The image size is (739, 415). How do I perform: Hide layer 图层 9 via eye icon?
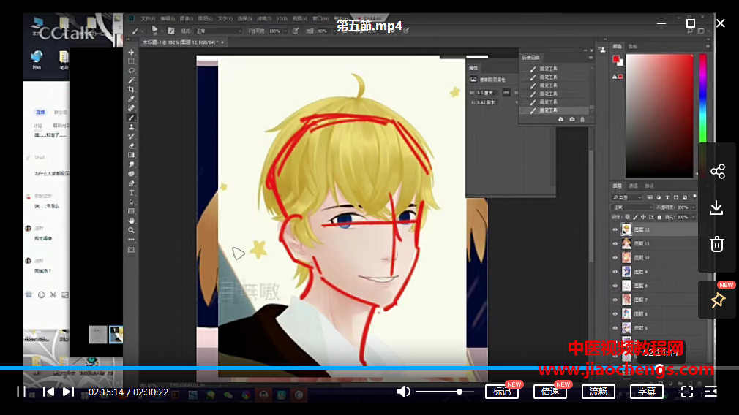(615, 272)
